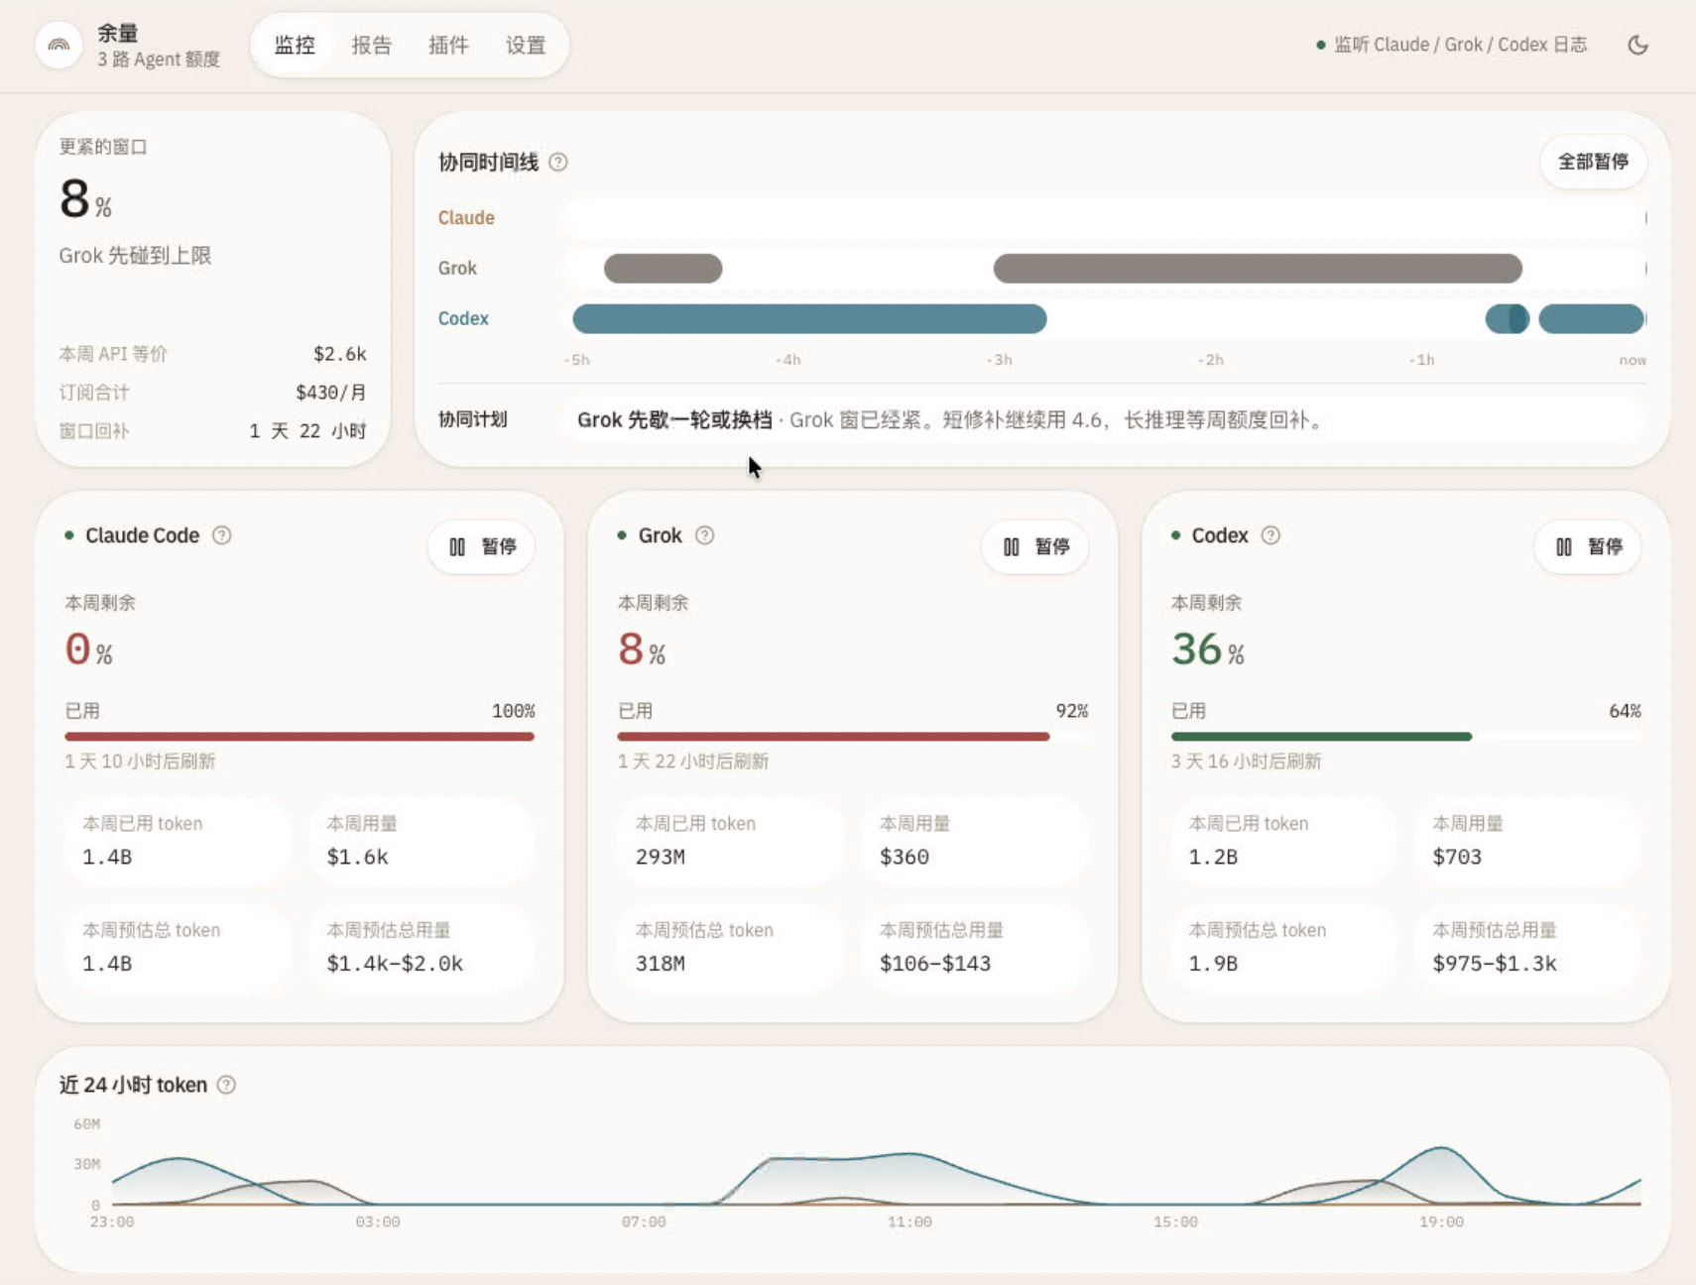Click the small round Codex timeline segment

(x=1507, y=318)
